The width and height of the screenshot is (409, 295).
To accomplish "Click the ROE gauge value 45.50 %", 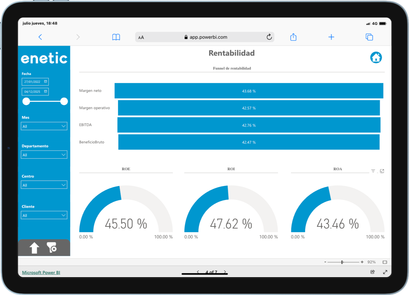I will click(126, 224).
